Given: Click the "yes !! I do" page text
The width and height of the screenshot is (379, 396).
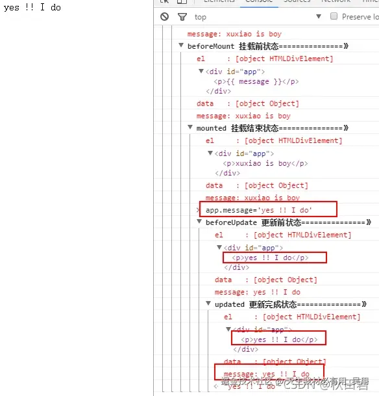Looking at the screenshot, I should click(x=32, y=7).
